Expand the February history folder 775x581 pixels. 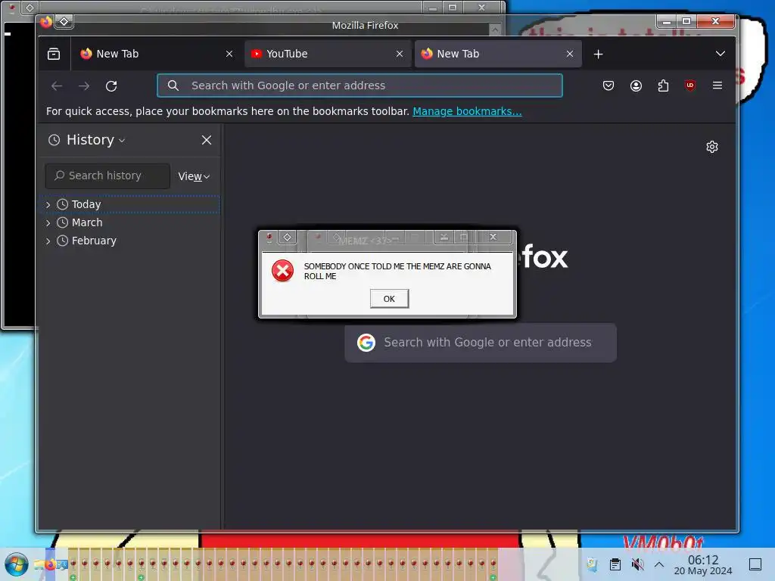(48, 241)
